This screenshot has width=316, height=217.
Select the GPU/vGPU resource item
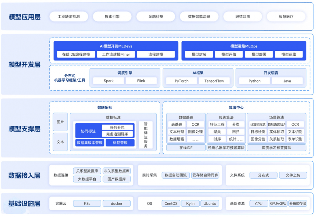coord(278,203)
